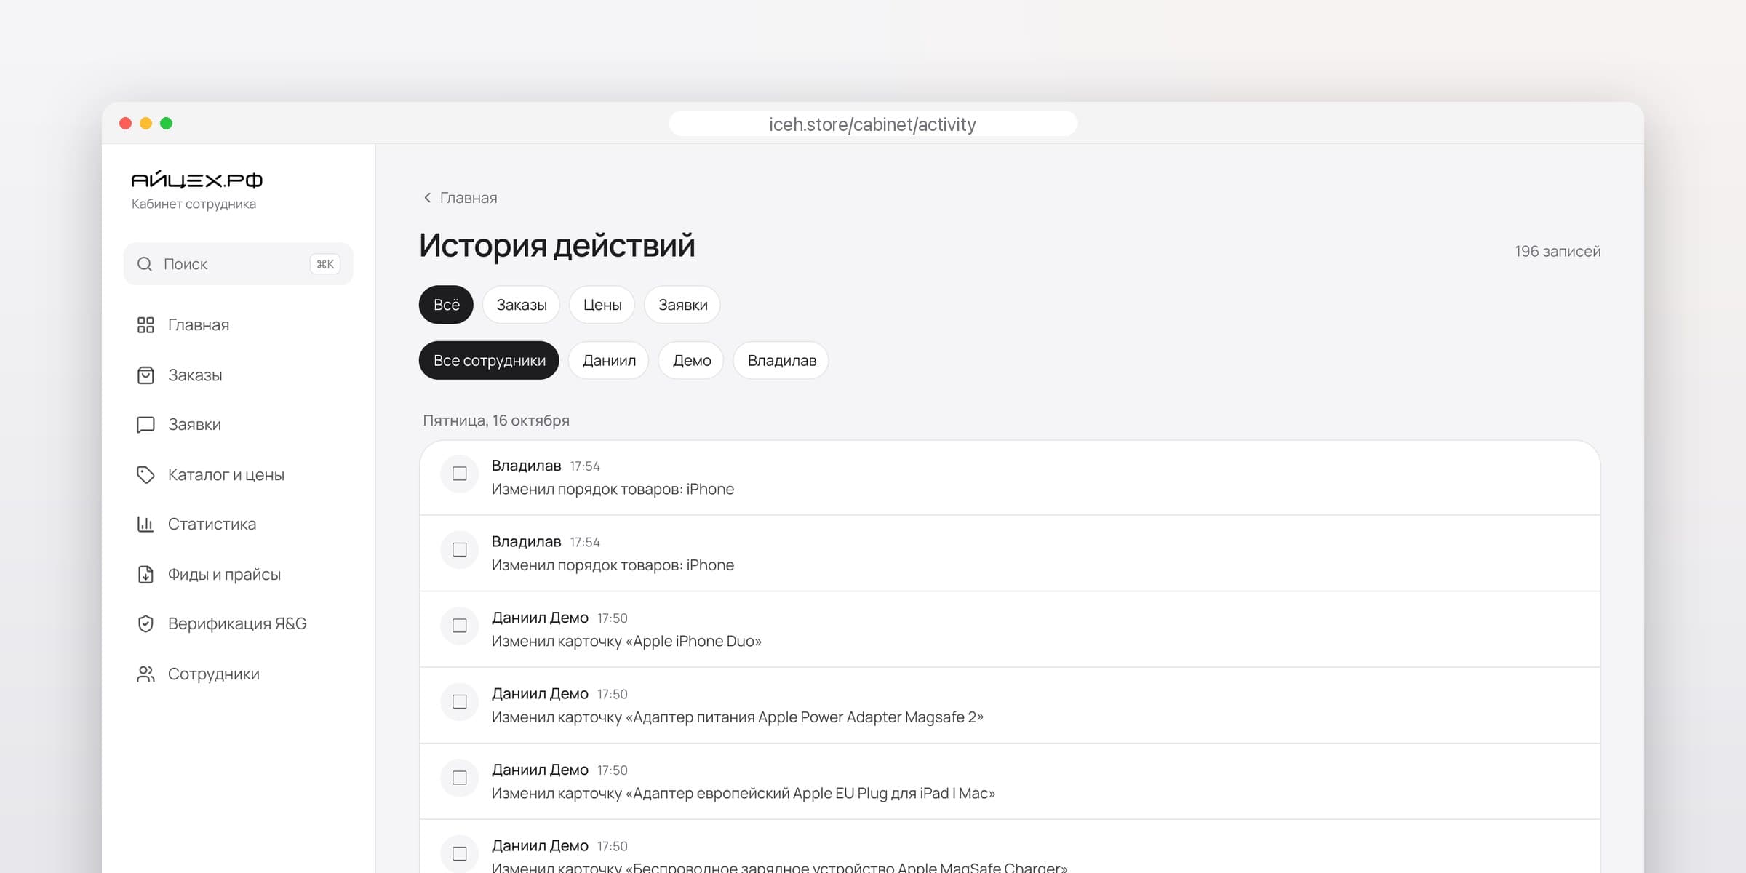Tick checkbox for Apple EU Plug entry
Screen dimensions: 1746x873
coord(460,778)
